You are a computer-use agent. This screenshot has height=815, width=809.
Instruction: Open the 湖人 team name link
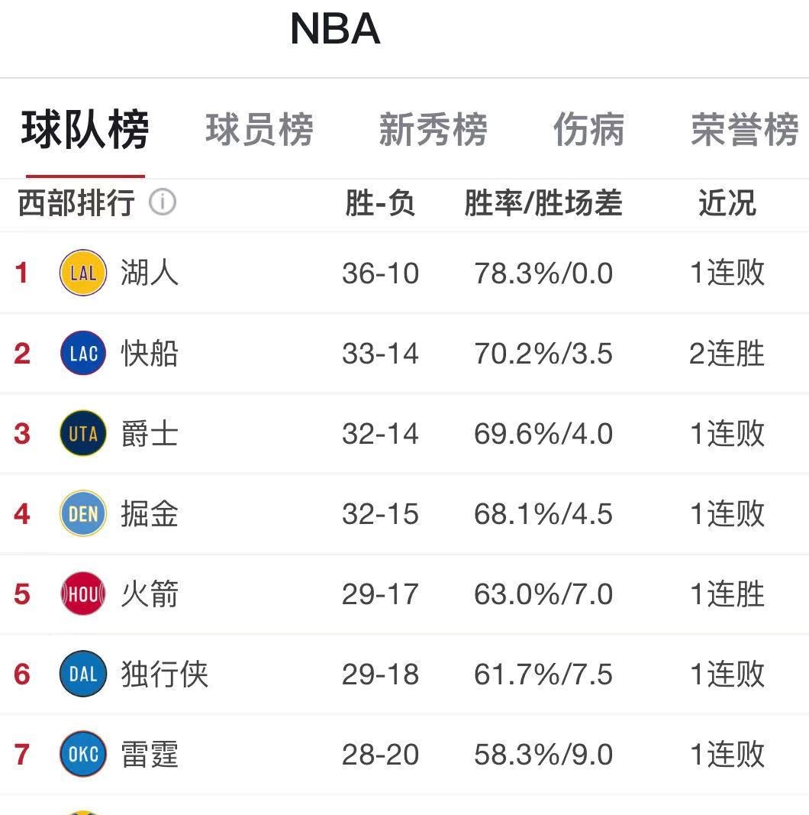[150, 273]
